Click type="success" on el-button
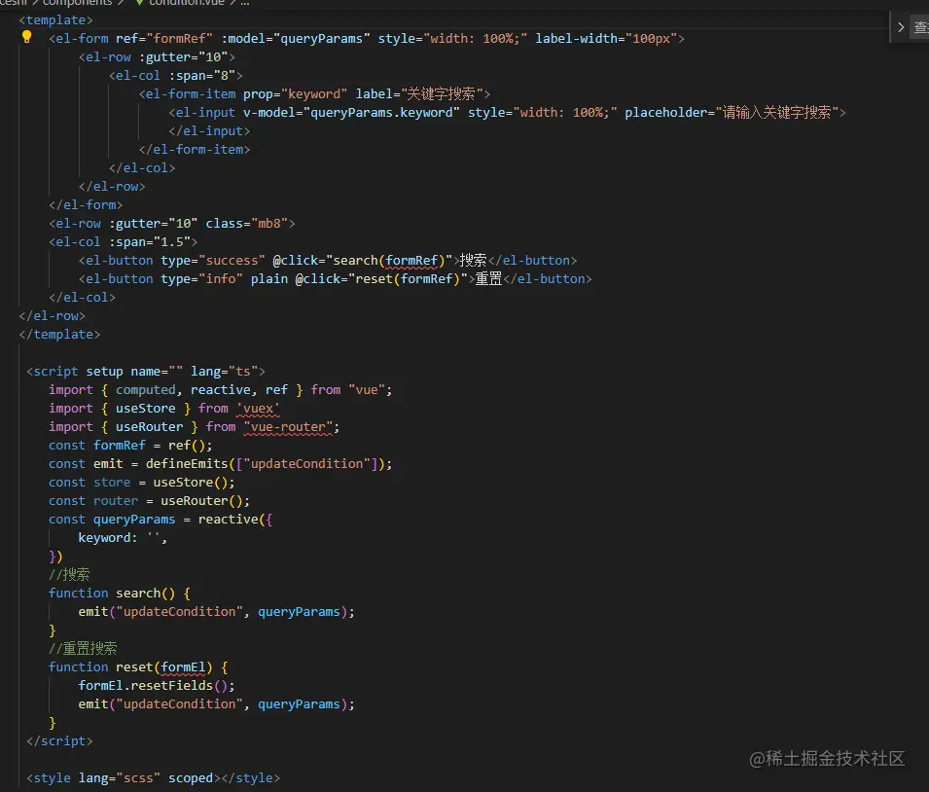Viewport: 929px width, 792px height. 213,260
